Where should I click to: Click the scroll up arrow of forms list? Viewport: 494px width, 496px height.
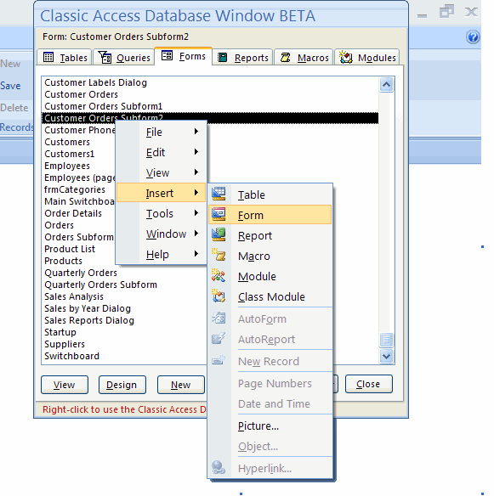(x=386, y=84)
